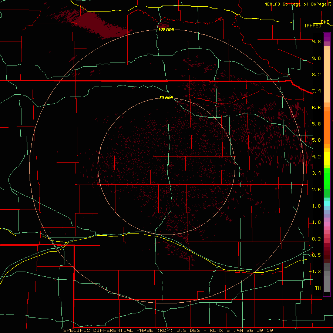The image size is (333, 333).
Task: Pick the pink segment of the color bar
Action: pos(327,224)
